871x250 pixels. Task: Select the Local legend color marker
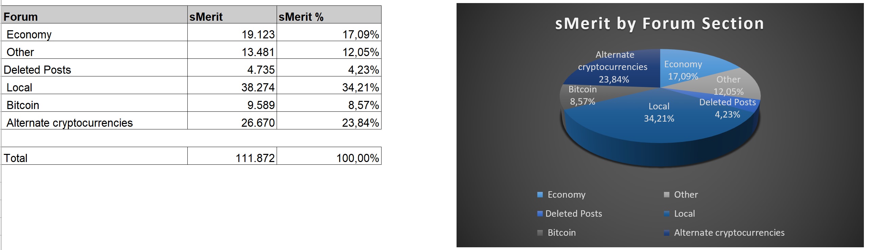(667, 214)
